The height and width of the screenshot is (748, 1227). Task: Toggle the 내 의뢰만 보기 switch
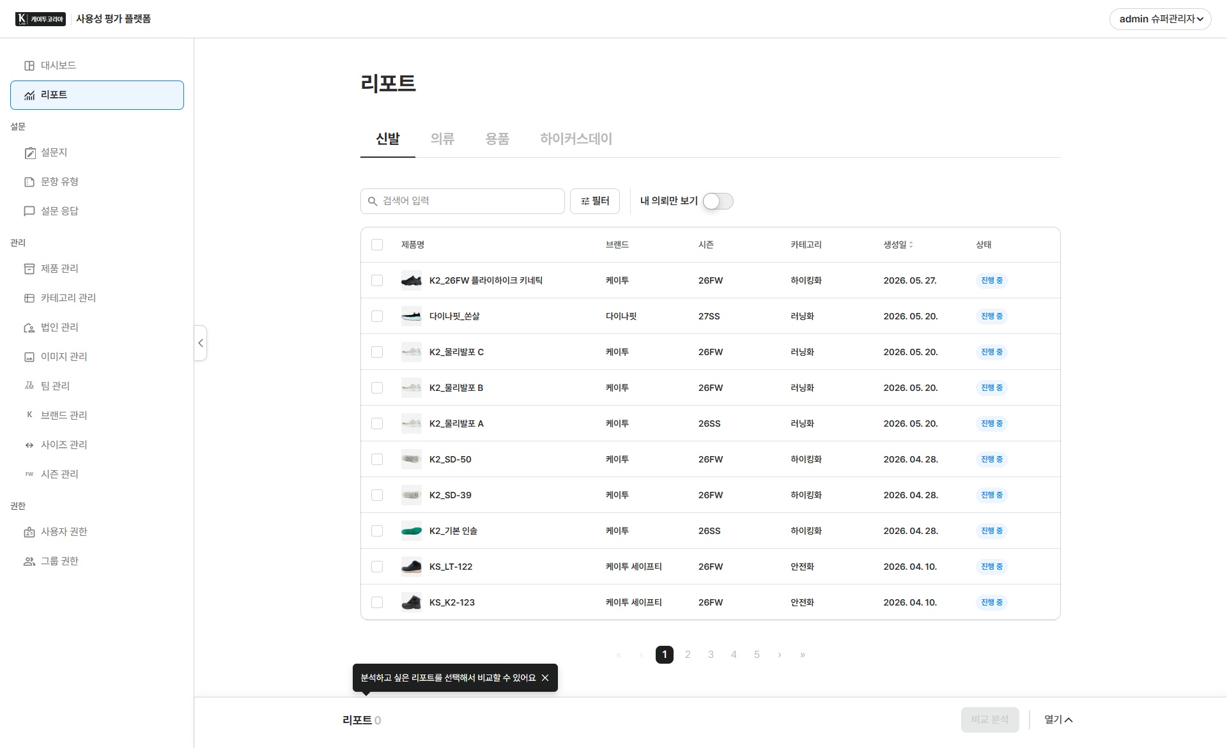pyautogui.click(x=718, y=201)
